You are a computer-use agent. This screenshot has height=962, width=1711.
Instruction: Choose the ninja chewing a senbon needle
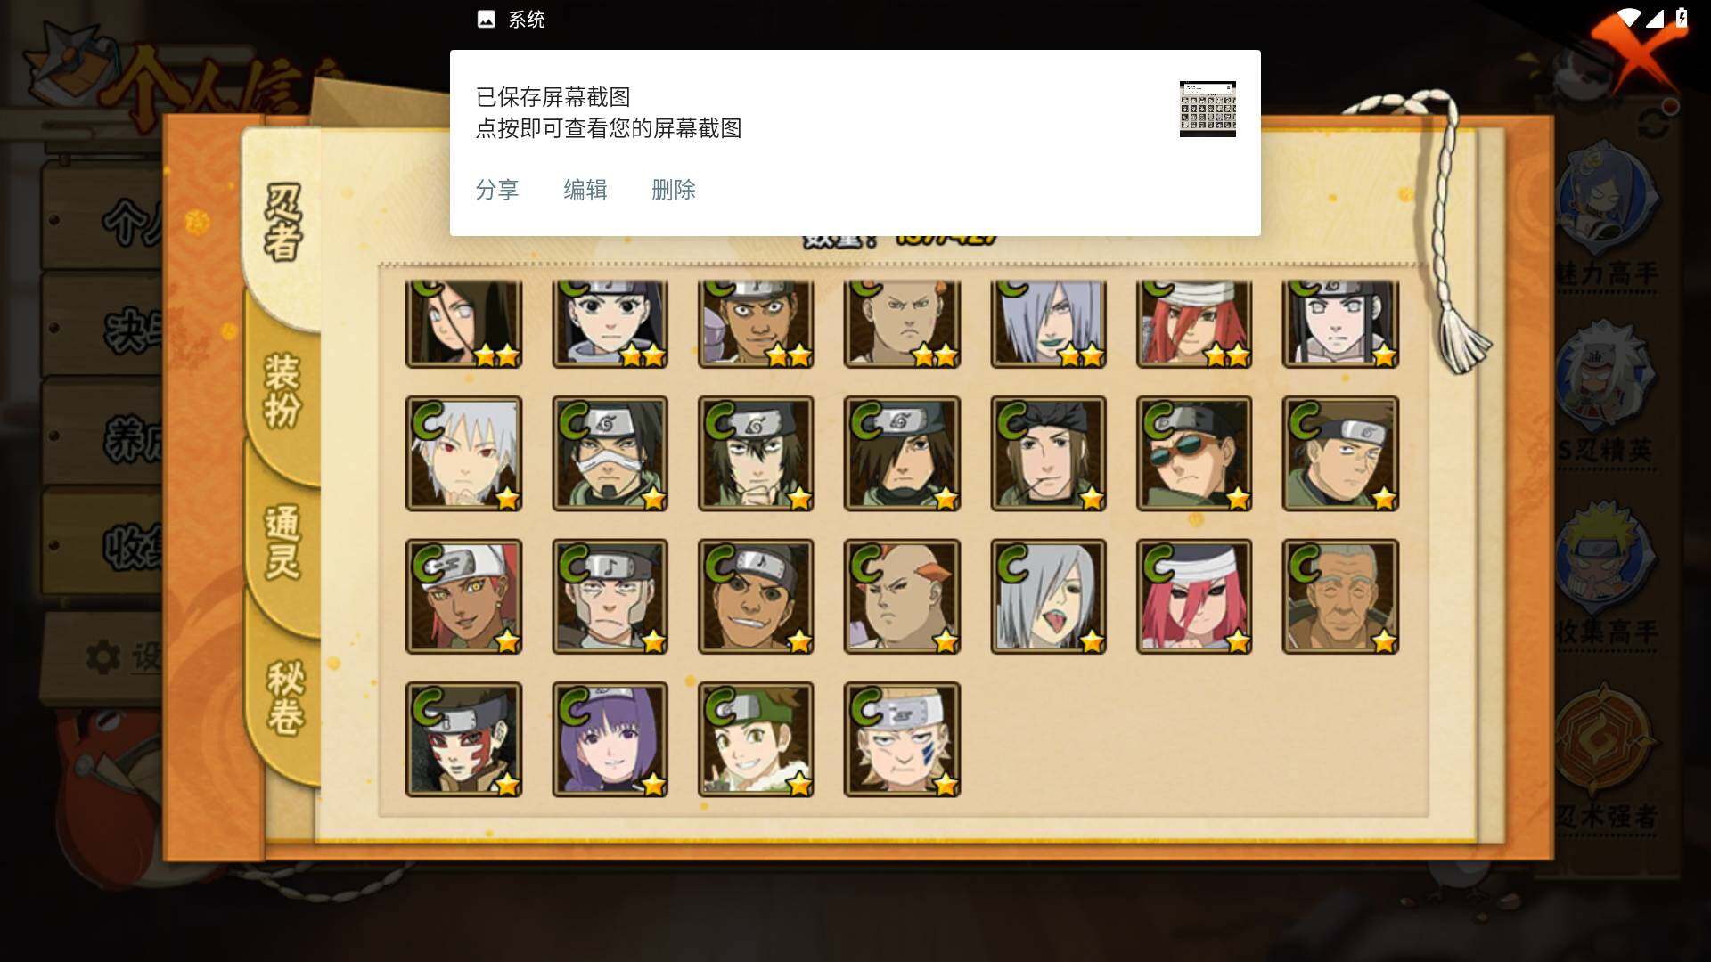[1048, 453]
